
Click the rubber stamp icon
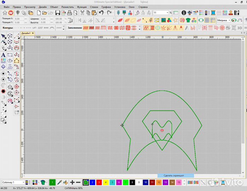pyautogui.click(x=231, y=13)
